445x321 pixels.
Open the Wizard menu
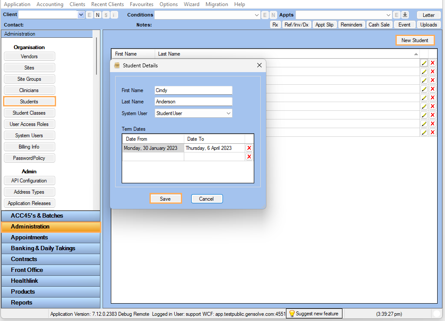pyautogui.click(x=191, y=4)
